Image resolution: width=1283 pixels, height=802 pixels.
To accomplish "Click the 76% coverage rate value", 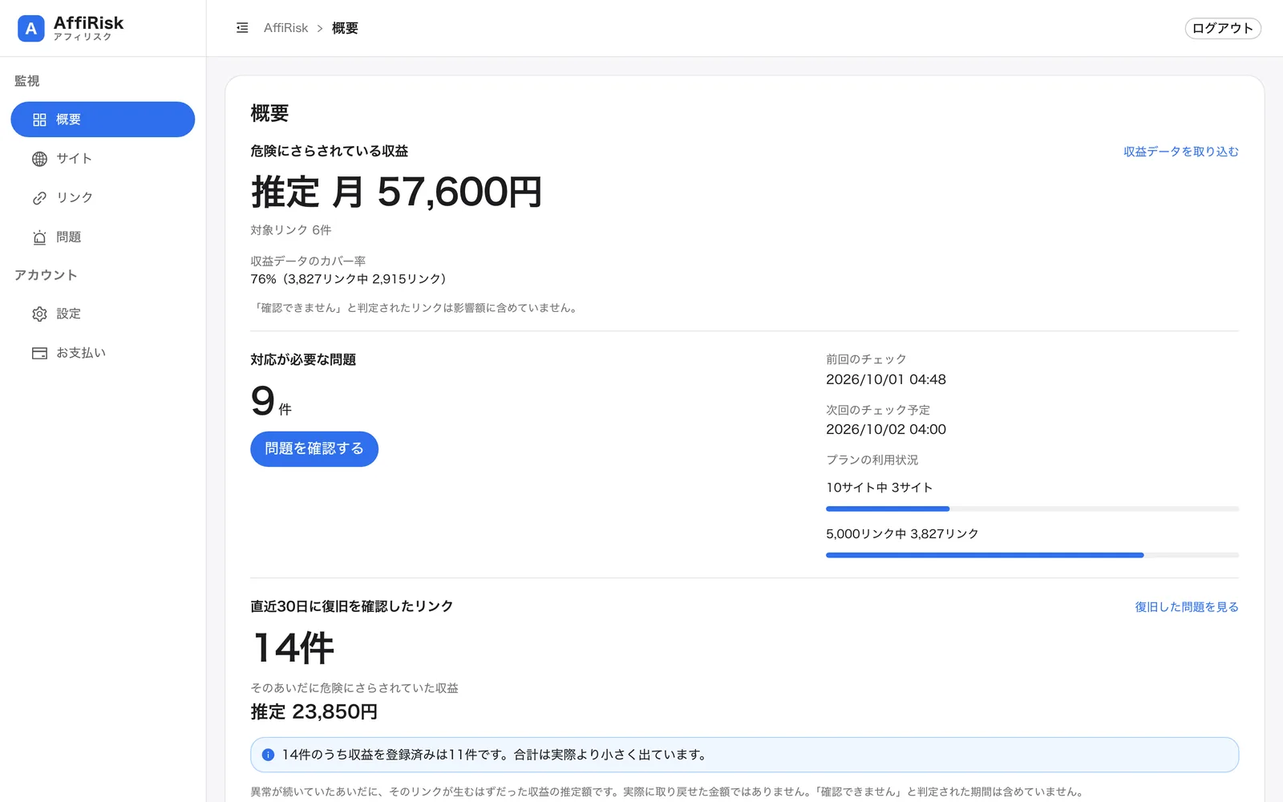I will (348, 279).
